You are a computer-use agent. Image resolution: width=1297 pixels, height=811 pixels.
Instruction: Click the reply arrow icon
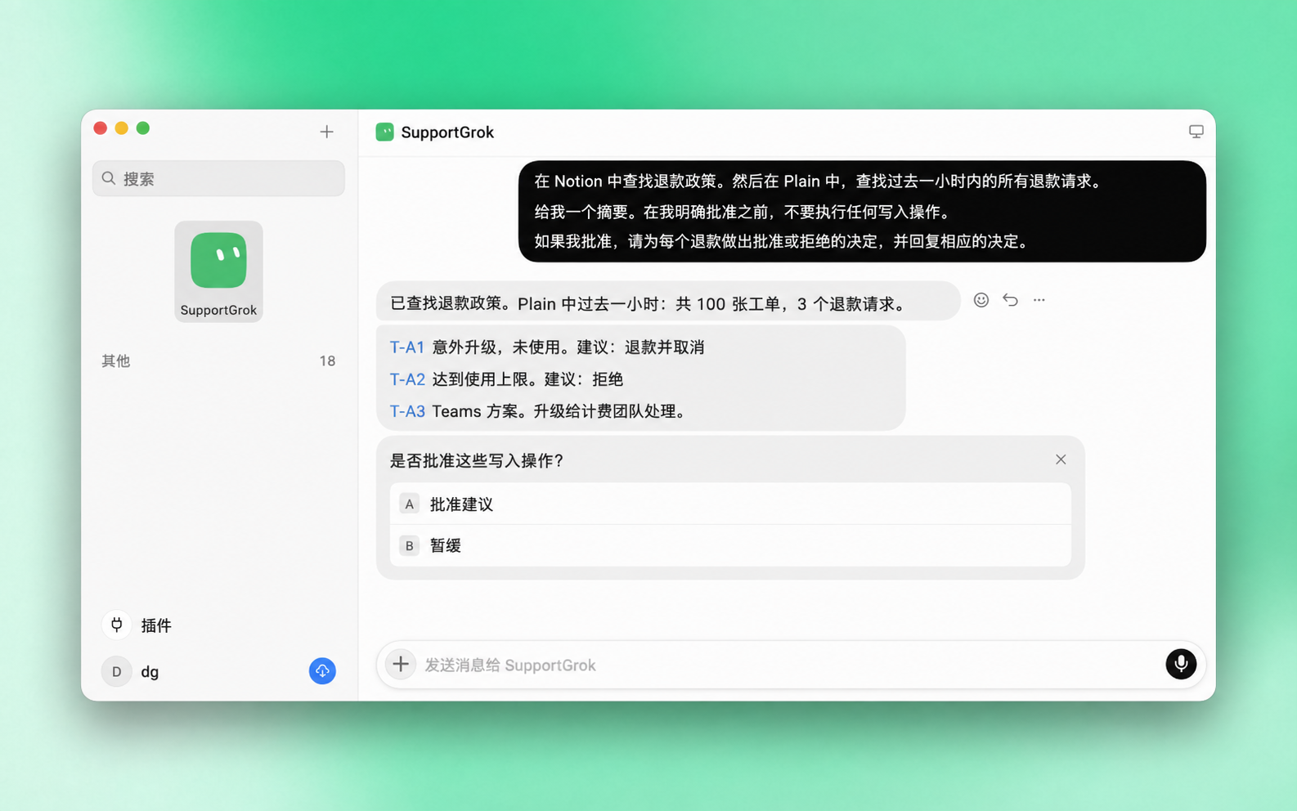[x=1011, y=300]
